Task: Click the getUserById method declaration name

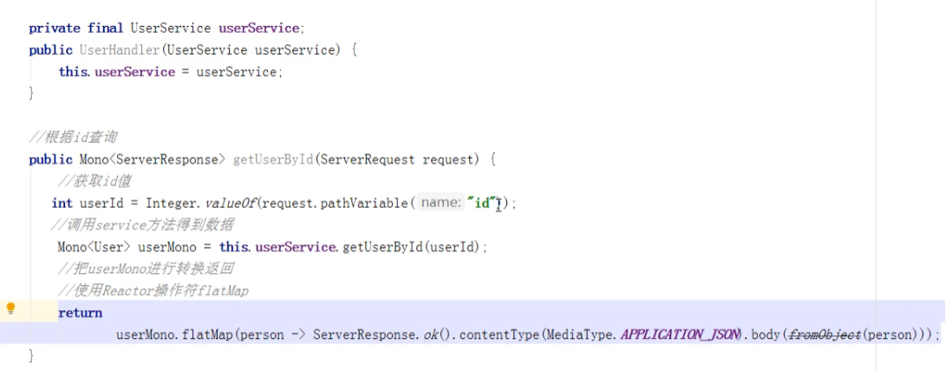Action: 273,159
